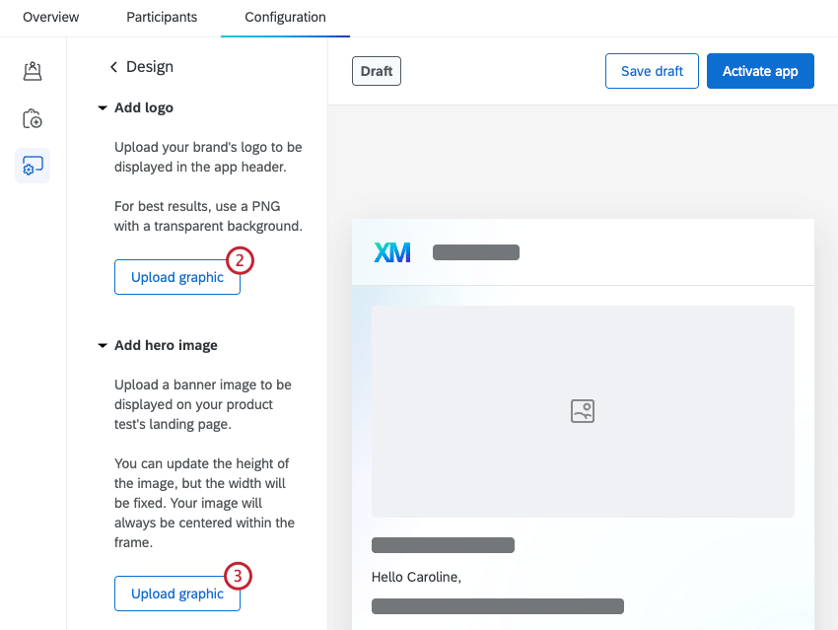Screen dimensions: 838x630
Task: Upload a graphic for the brand logo
Action: (x=177, y=277)
